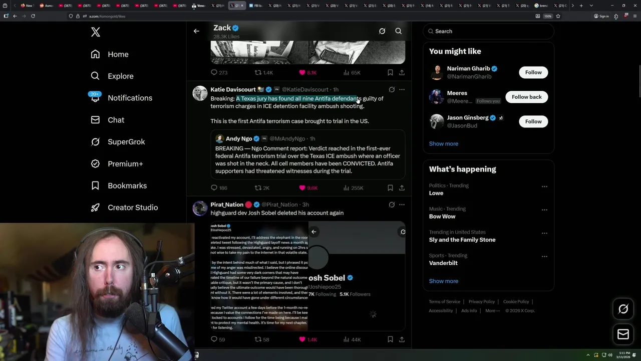Image resolution: width=641 pixels, height=361 pixels.
Task: Show more under What's happening
Action: [443, 281]
